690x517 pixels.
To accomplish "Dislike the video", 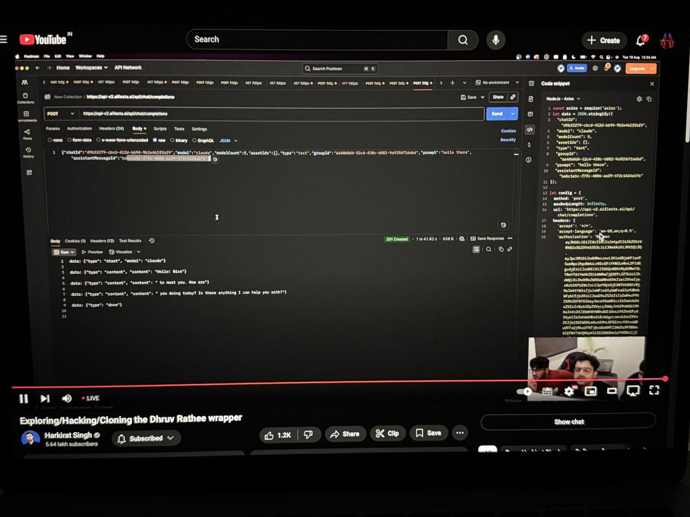I will 308,434.
